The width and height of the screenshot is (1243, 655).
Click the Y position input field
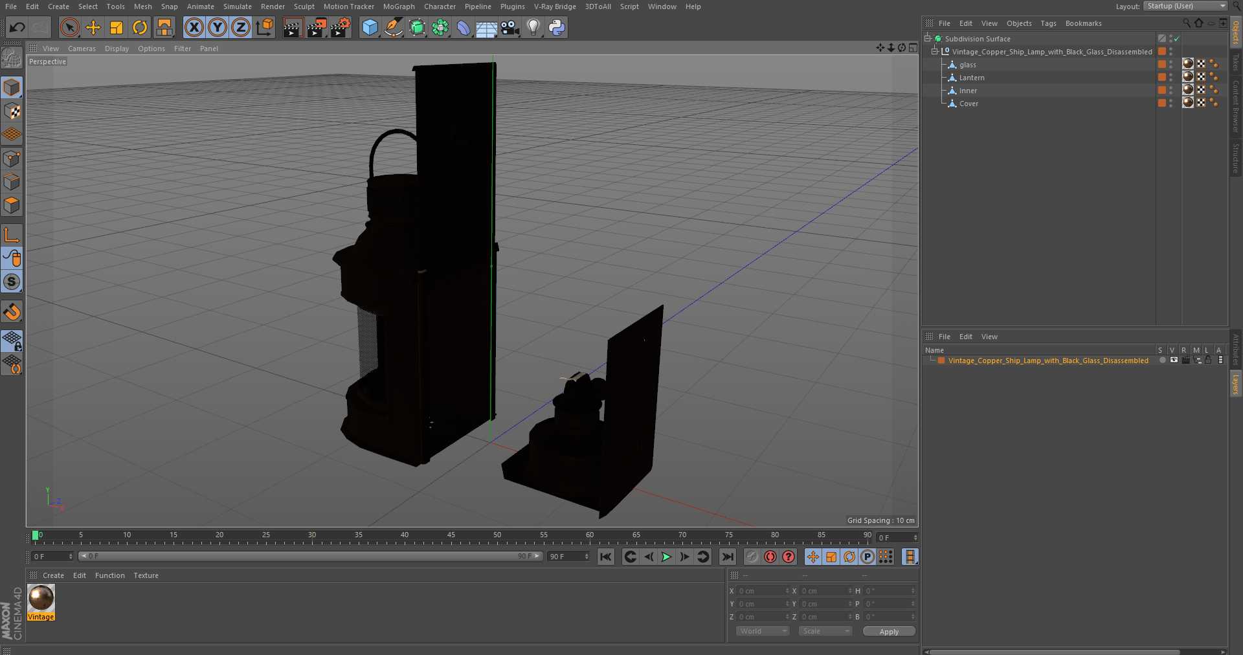(761, 604)
